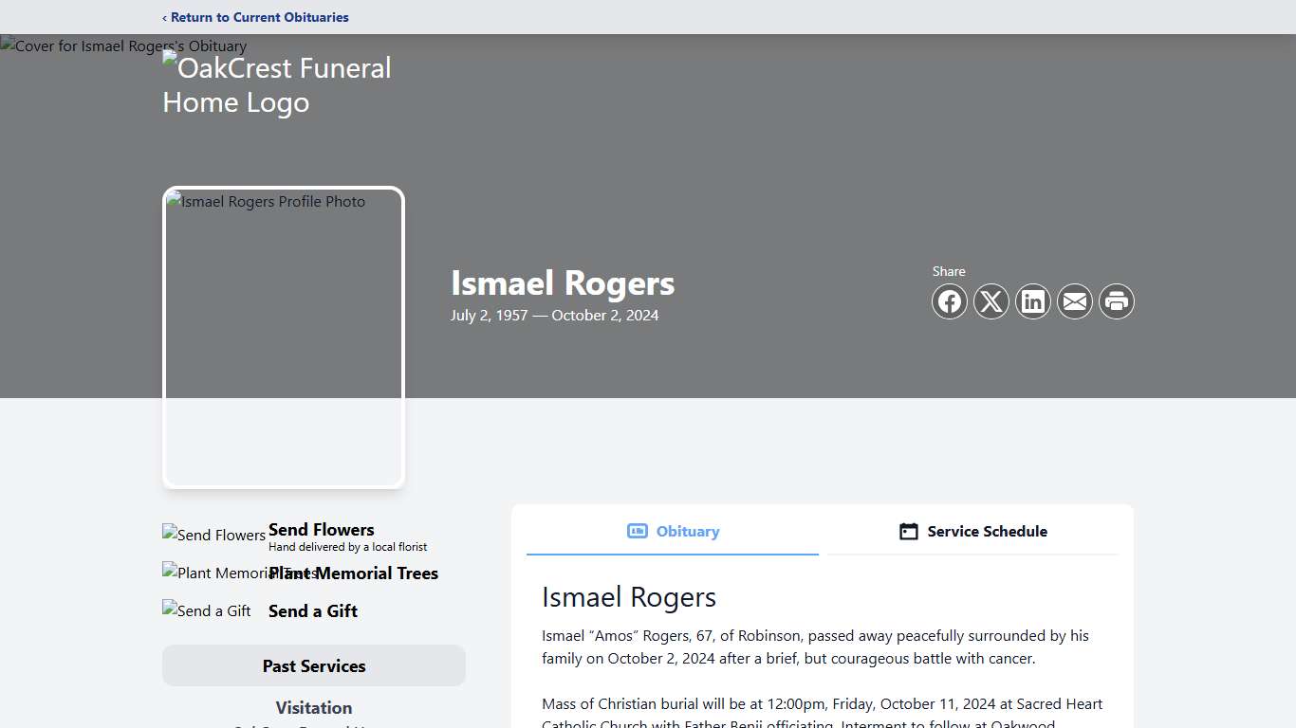
Task: Print the obituary with printer icon
Action: click(1117, 301)
